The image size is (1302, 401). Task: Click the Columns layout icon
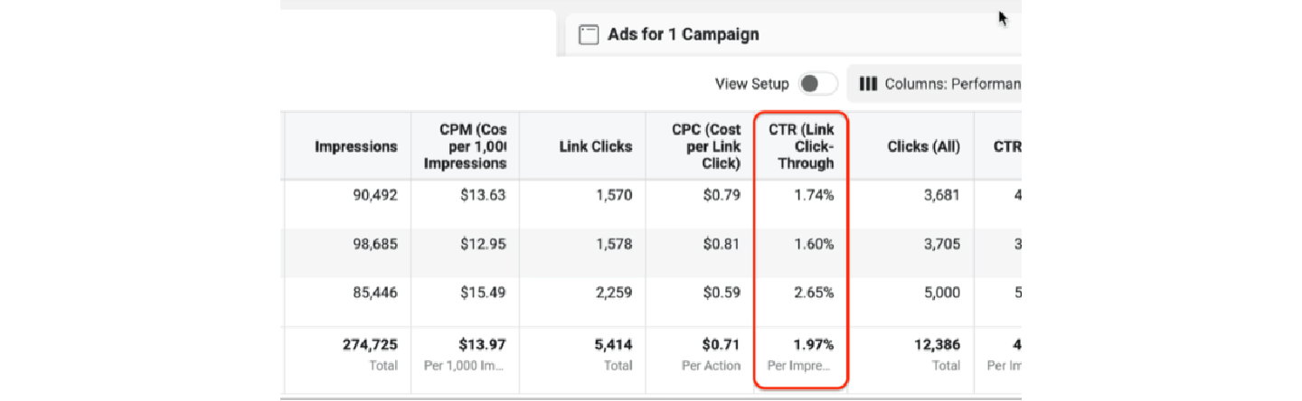coord(868,84)
